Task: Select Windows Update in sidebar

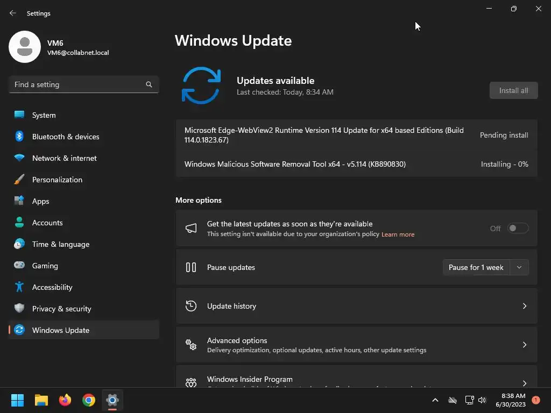Action: point(83,330)
